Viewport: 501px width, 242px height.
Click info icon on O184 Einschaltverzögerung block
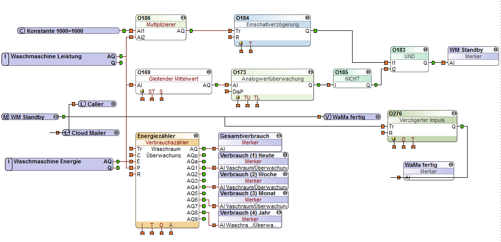(x=307, y=18)
